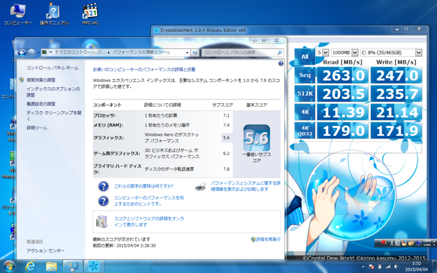
Task: Open the Windows Start button
Action: (9, 266)
